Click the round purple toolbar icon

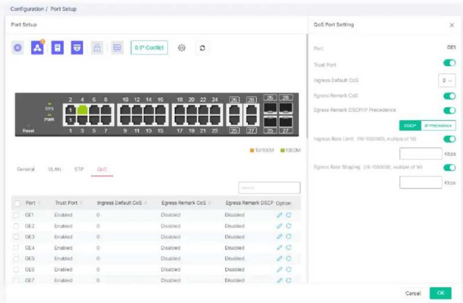[x=18, y=48]
